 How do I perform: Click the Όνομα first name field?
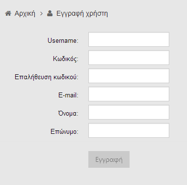pyautogui.click(x=129, y=112)
